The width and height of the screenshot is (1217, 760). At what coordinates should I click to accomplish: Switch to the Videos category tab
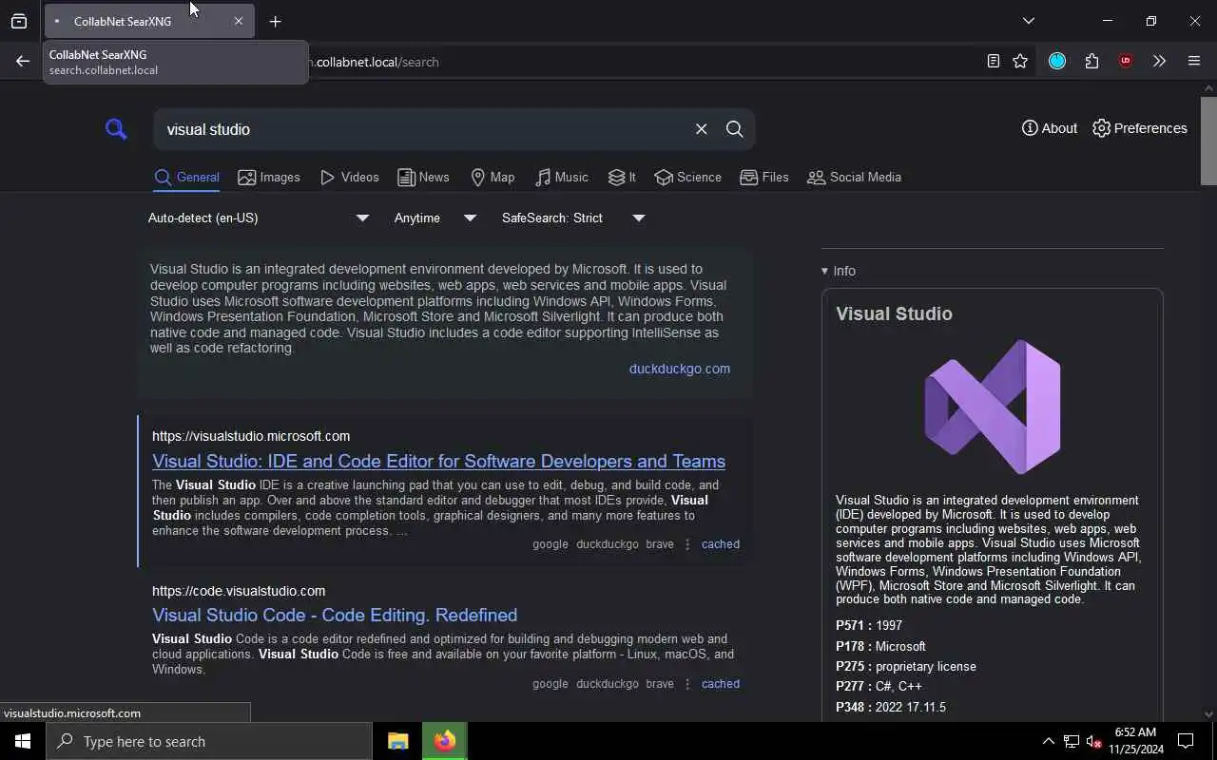349,177
